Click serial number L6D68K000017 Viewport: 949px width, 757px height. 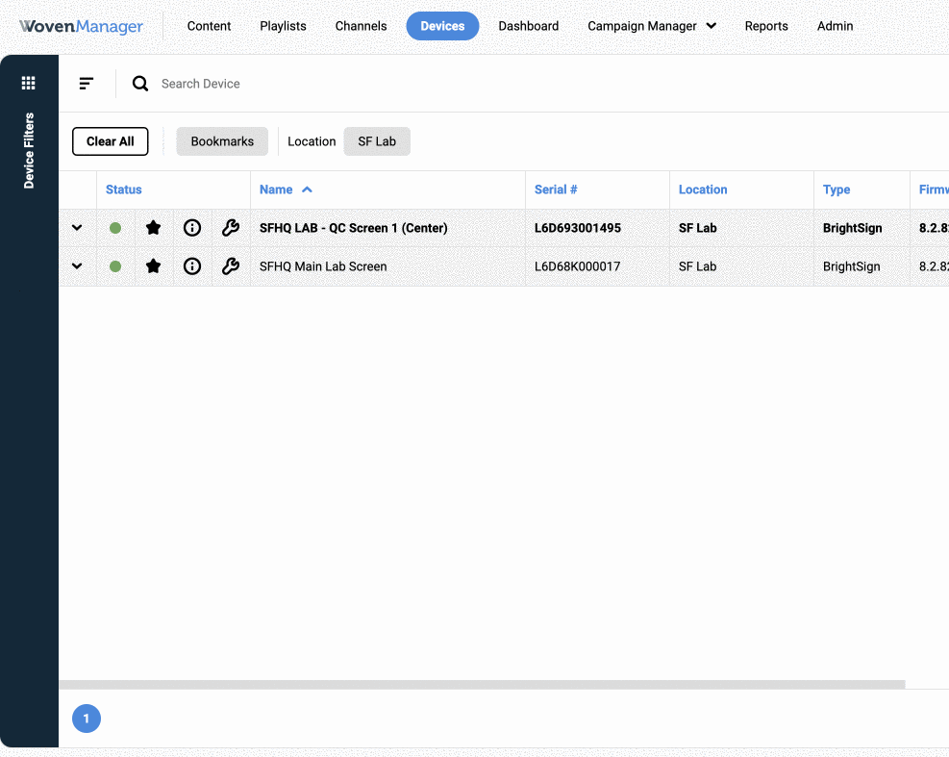click(578, 266)
